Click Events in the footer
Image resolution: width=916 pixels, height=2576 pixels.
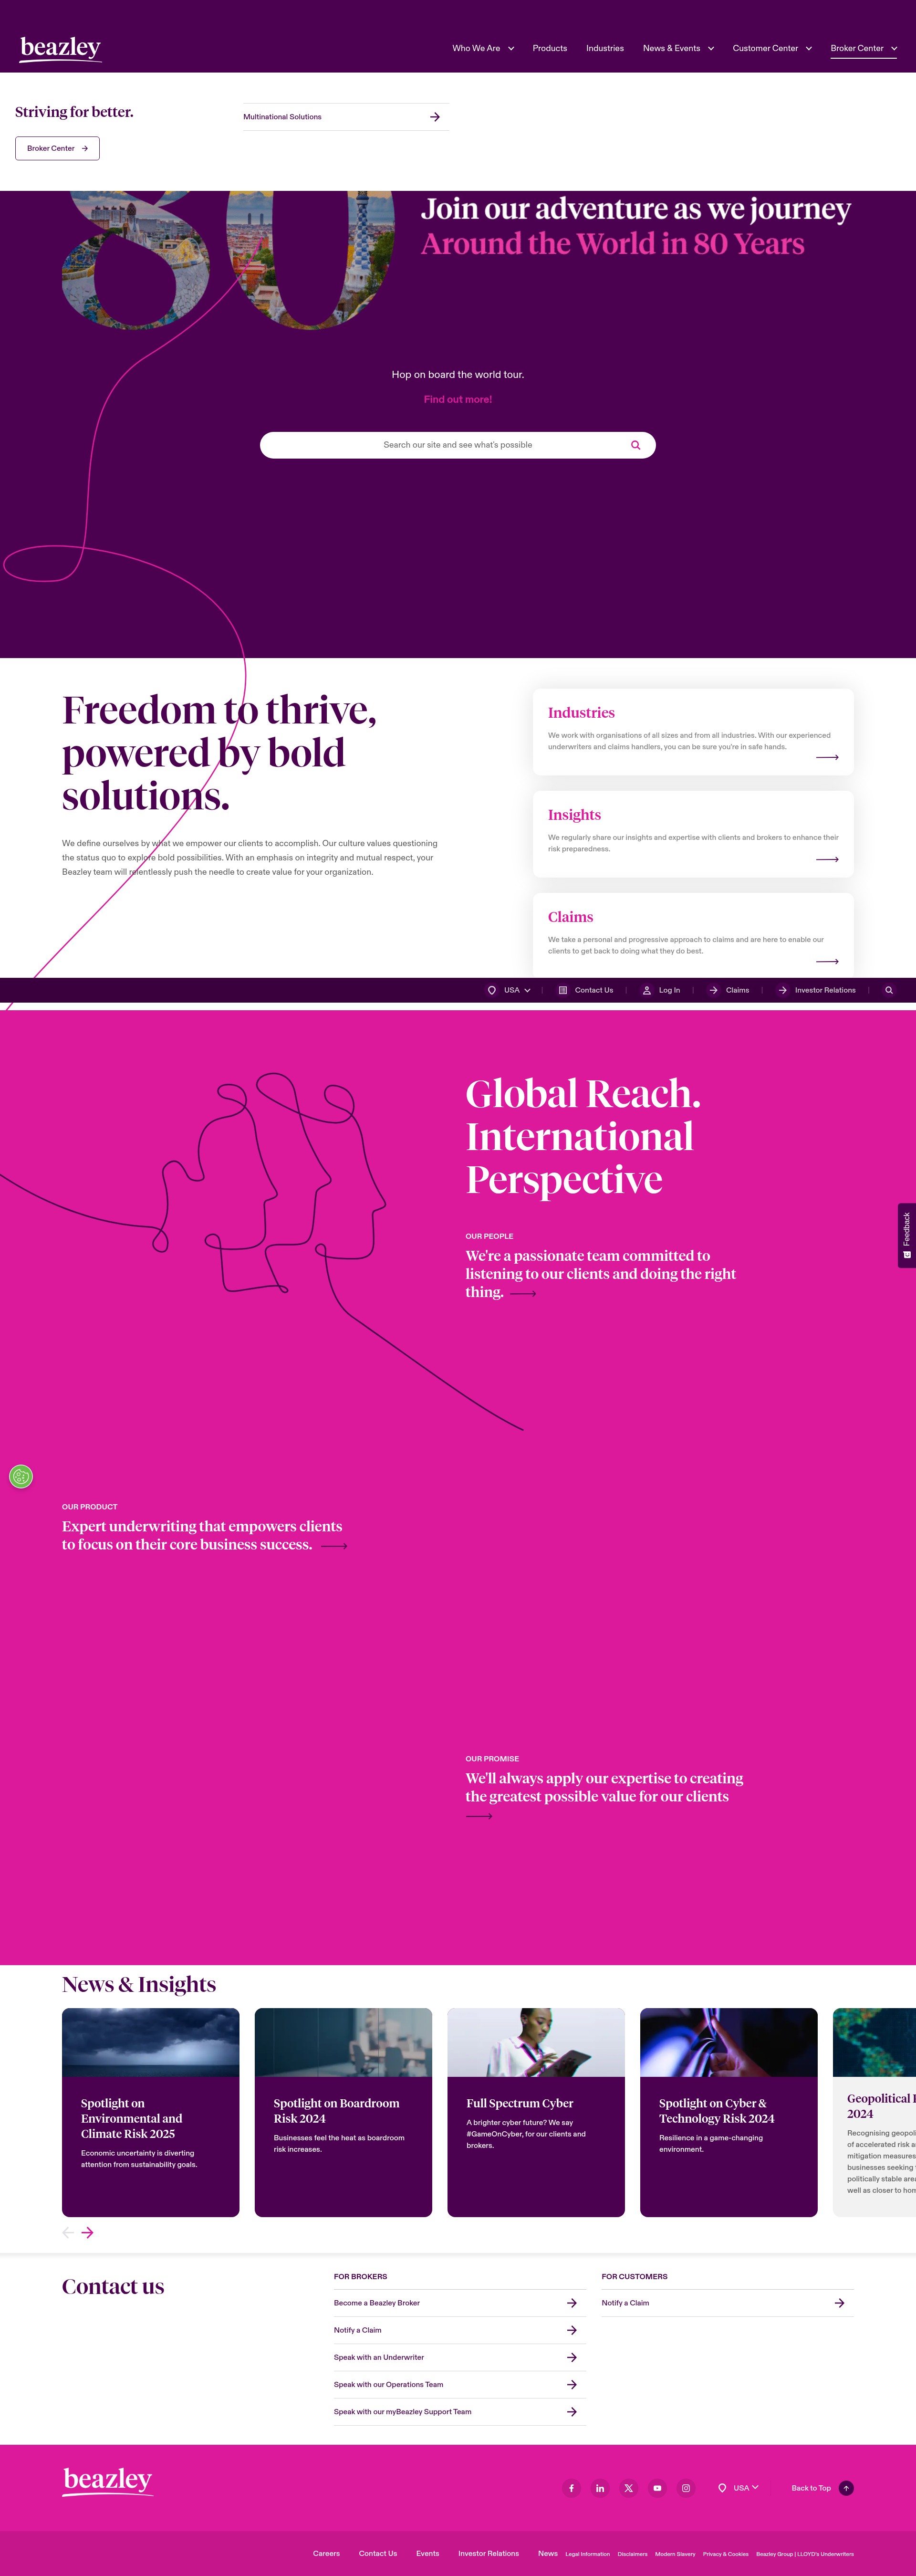point(428,2553)
